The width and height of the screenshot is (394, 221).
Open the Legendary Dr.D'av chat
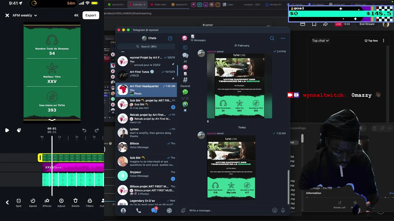147,202
